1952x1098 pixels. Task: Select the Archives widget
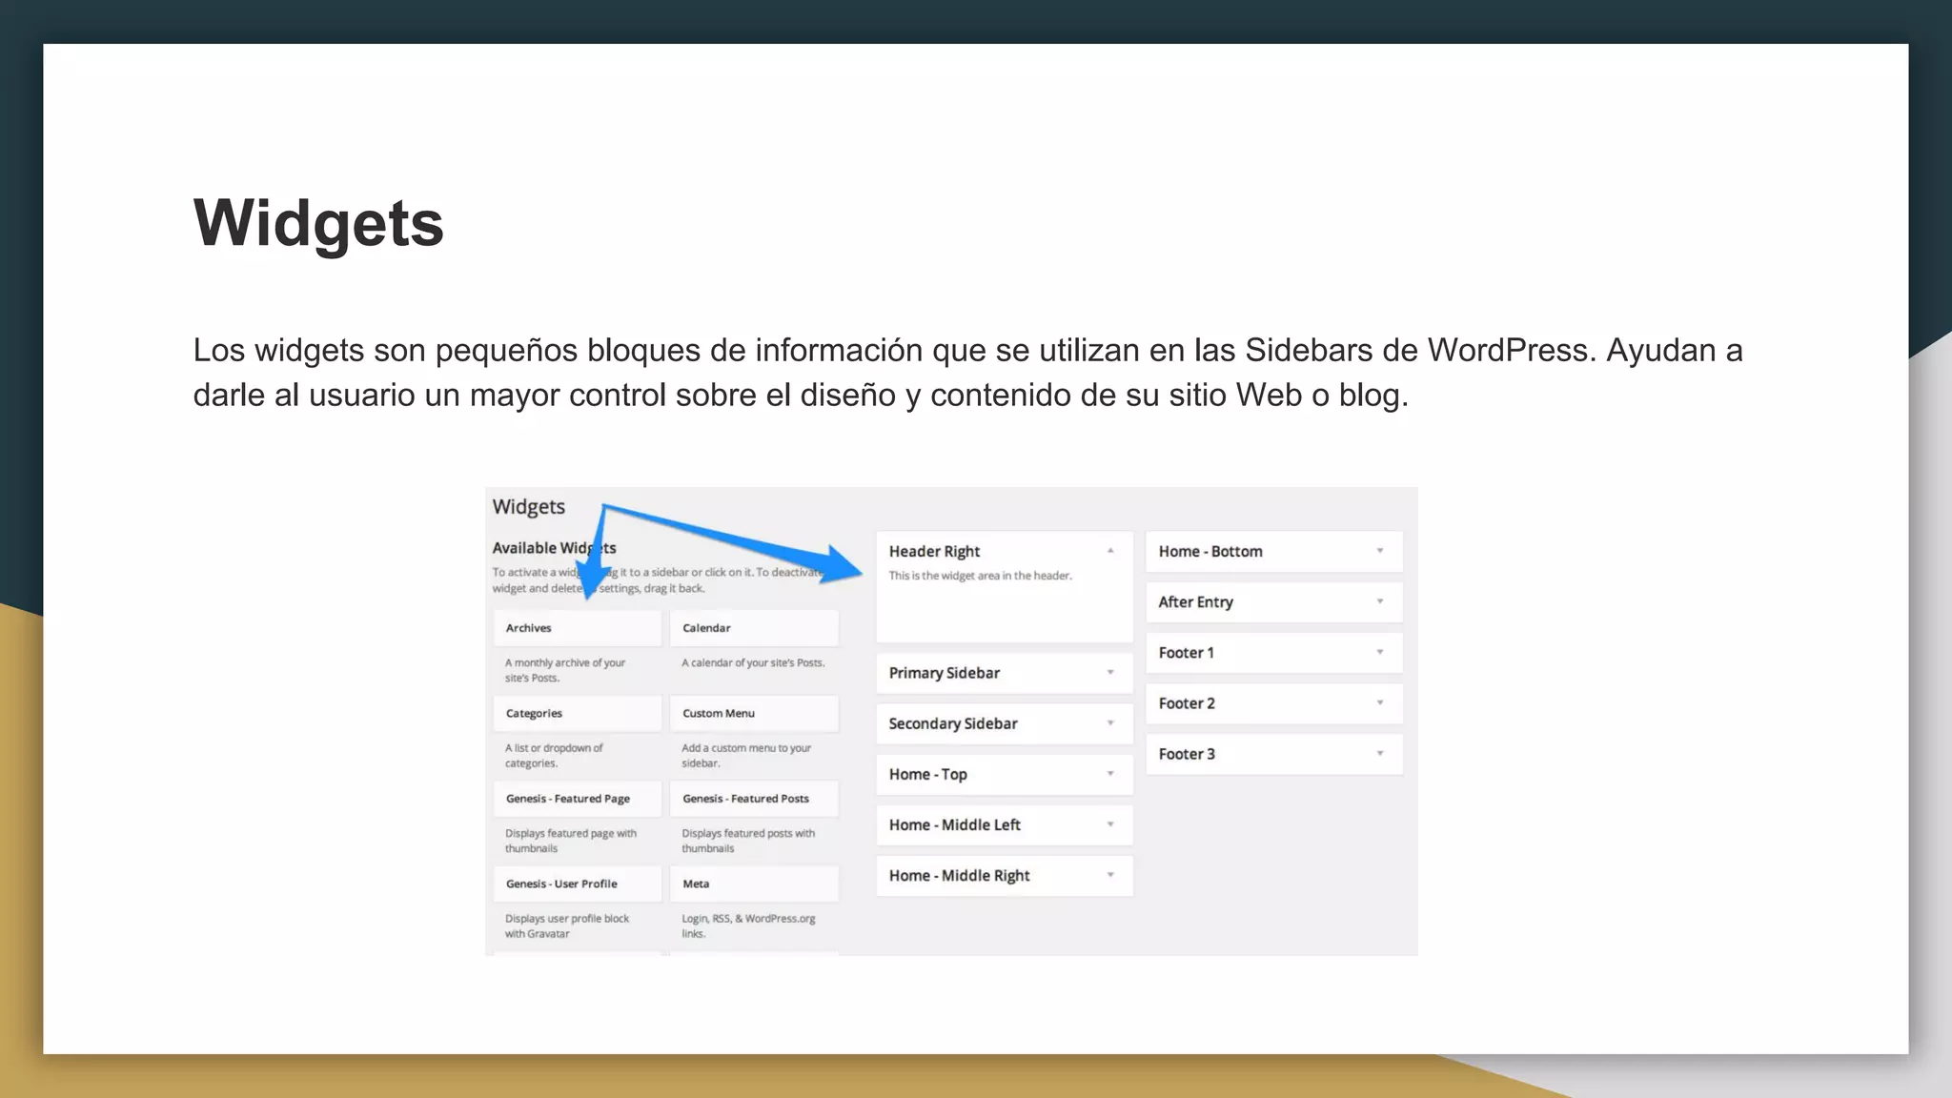pyautogui.click(x=578, y=628)
